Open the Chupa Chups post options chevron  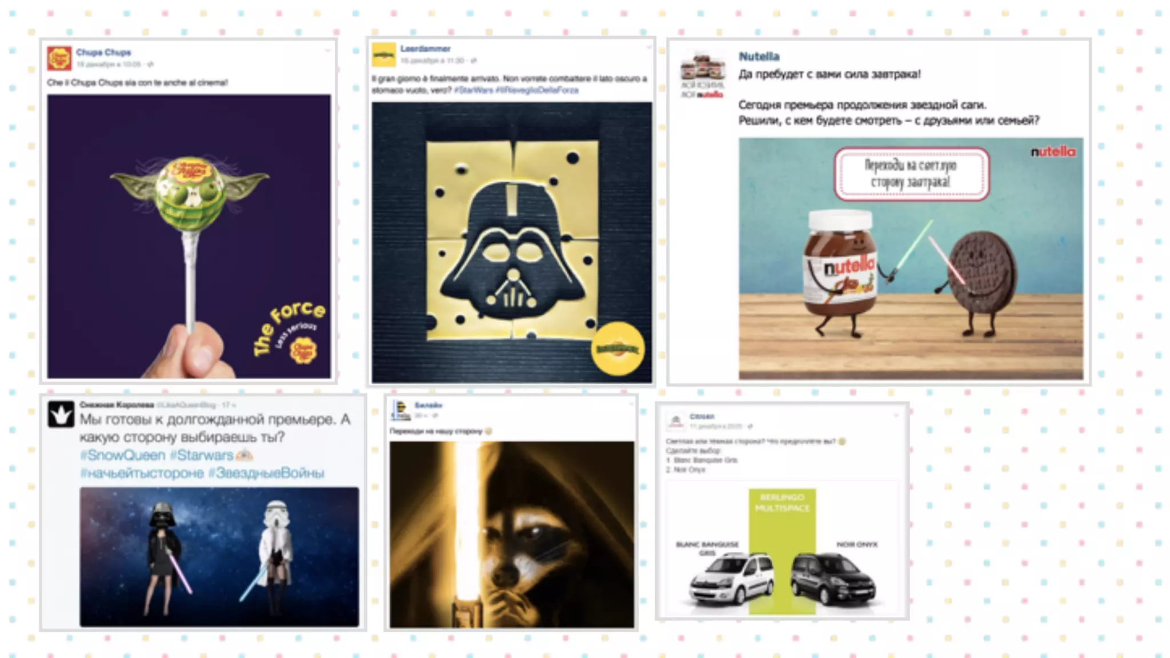coord(327,51)
